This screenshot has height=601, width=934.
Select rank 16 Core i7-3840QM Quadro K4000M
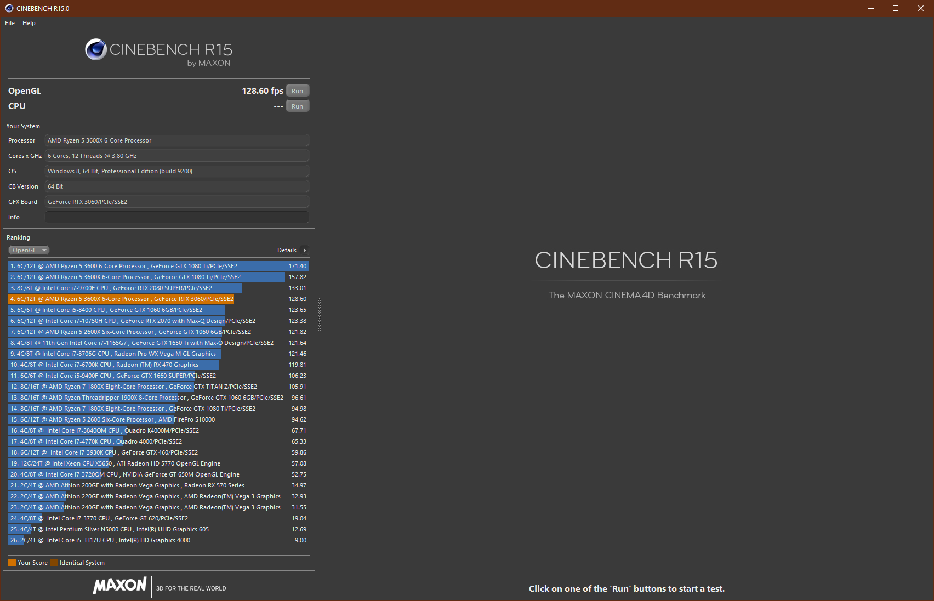pos(159,430)
